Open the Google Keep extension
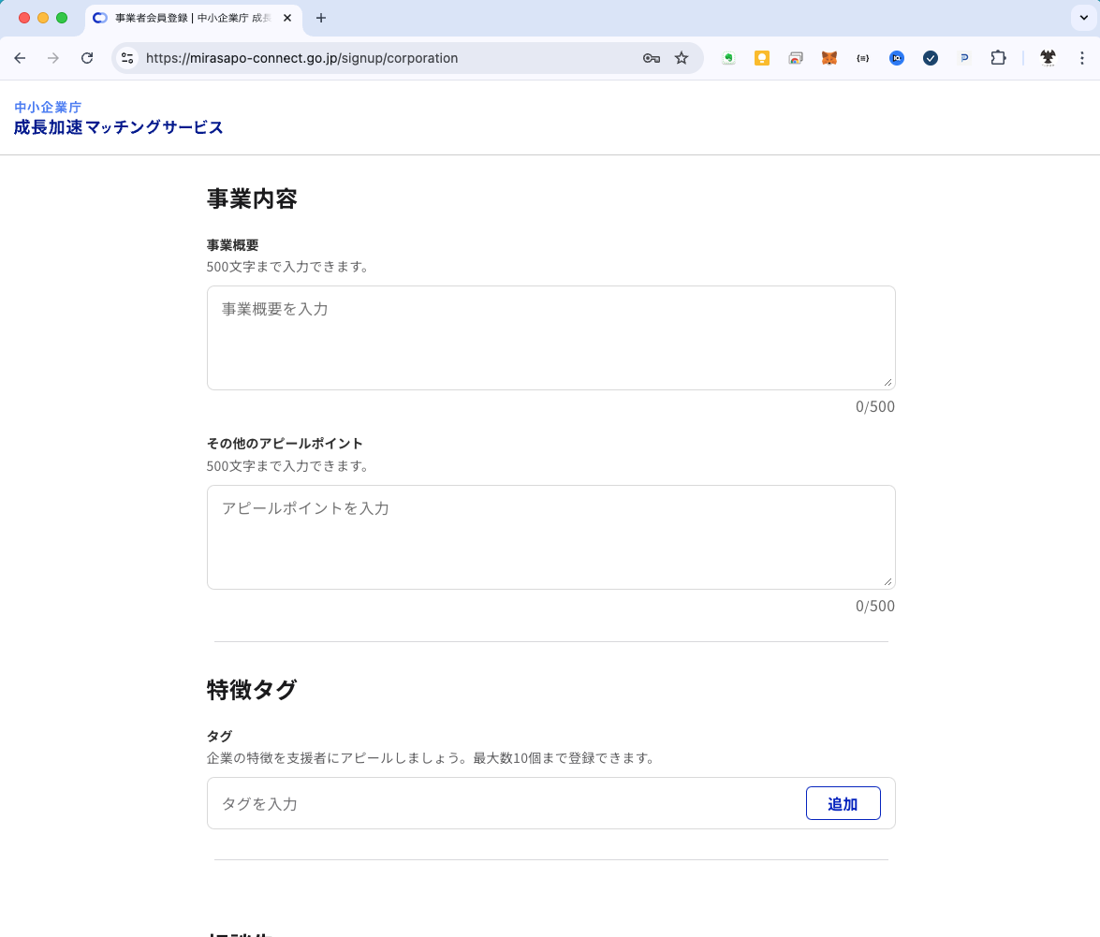The height and width of the screenshot is (937, 1100). click(762, 58)
